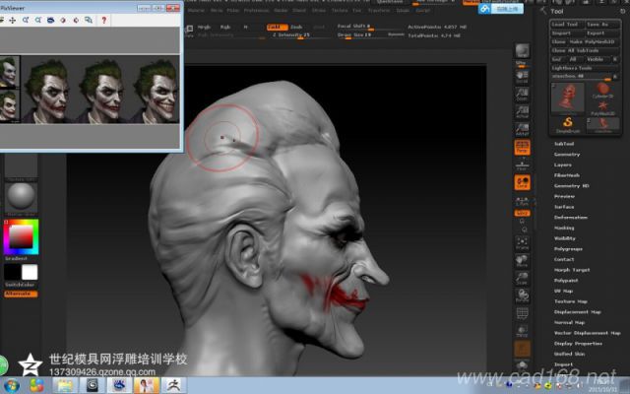Toggle Local transformations

(x=523, y=182)
